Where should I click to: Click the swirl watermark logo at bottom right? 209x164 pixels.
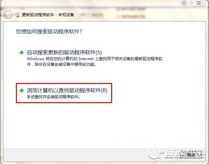(156, 154)
